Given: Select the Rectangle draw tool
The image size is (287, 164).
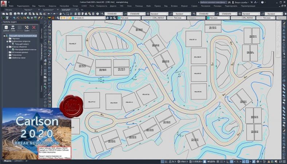Looking at the screenshot, I should [45, 37].
